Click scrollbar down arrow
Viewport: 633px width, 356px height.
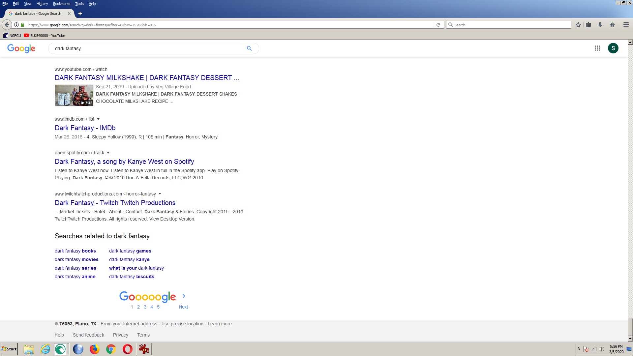point(630,339)
